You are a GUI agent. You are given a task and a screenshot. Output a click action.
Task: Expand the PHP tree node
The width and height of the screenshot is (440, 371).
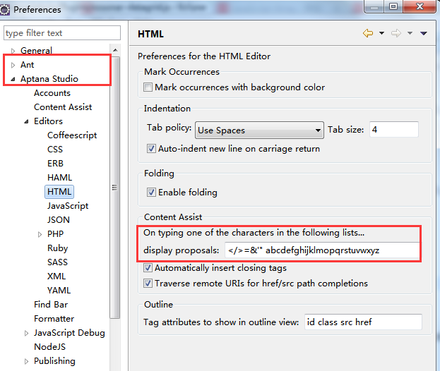coord(40,234)
